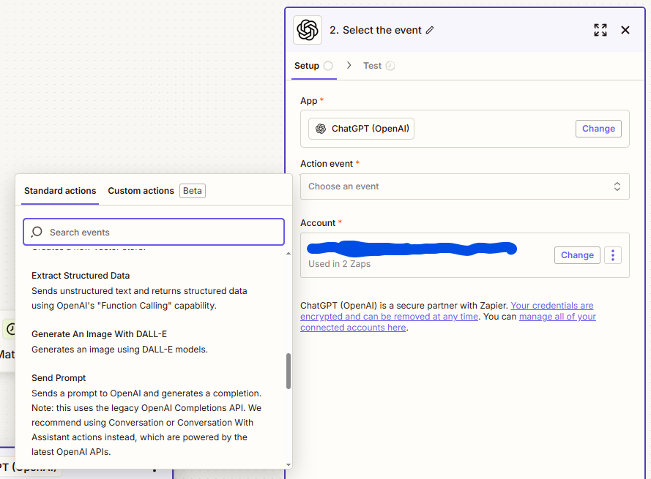Click the Action event dropdown arrows
The image size is (651, 479).
(617, 186)
